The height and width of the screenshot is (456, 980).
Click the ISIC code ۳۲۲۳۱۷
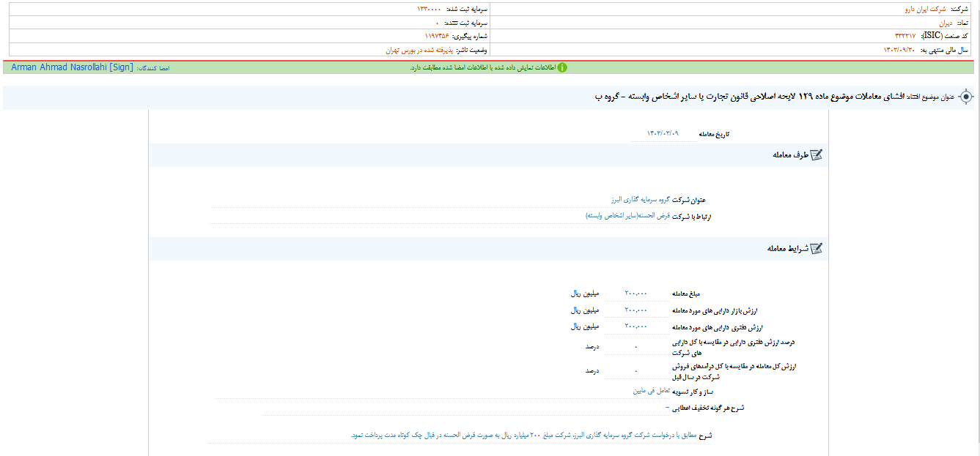(905, 35)
